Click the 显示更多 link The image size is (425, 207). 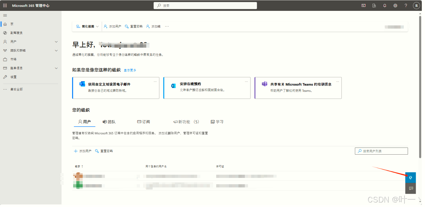tap(130, 70)
